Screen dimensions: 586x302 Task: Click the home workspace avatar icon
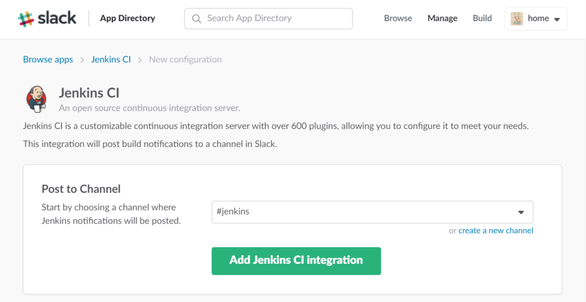517,18
